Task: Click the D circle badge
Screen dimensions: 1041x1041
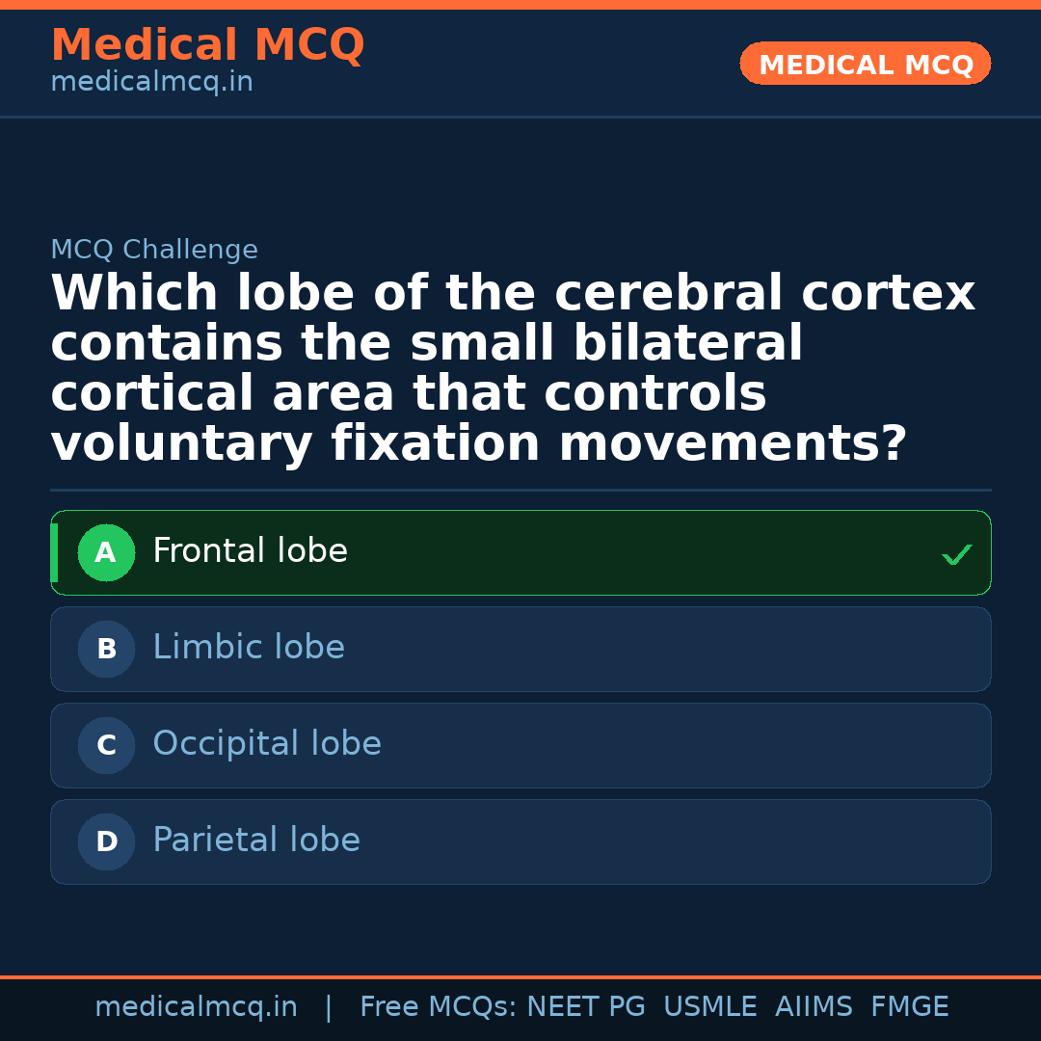Action: click(x=106, y=842)
